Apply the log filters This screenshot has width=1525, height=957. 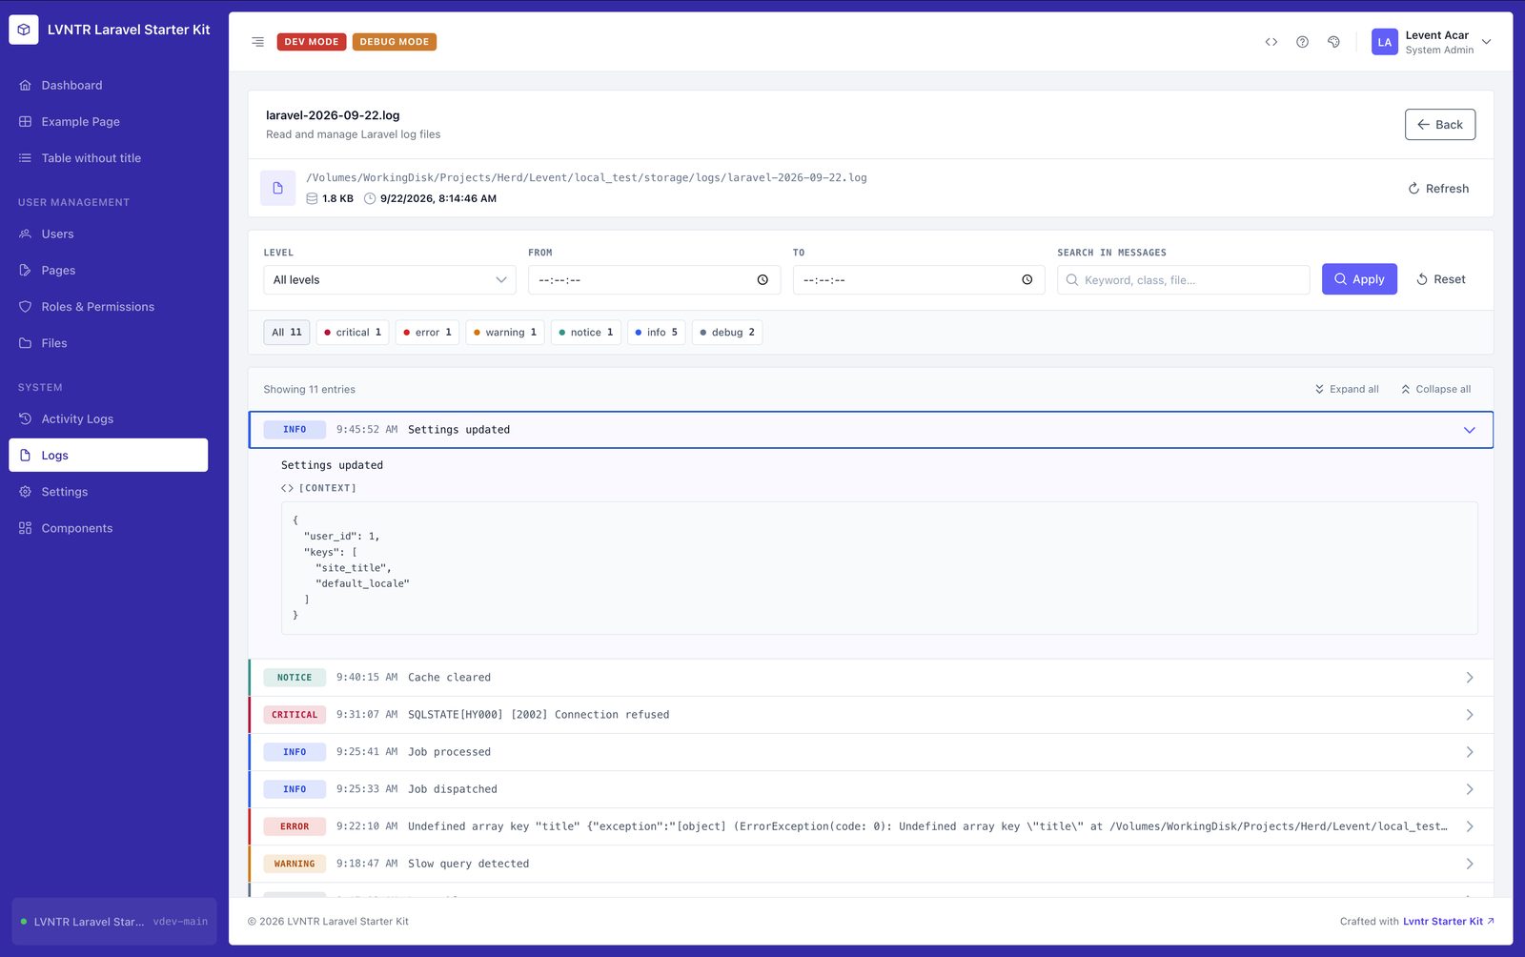(x=1359, y=279)
